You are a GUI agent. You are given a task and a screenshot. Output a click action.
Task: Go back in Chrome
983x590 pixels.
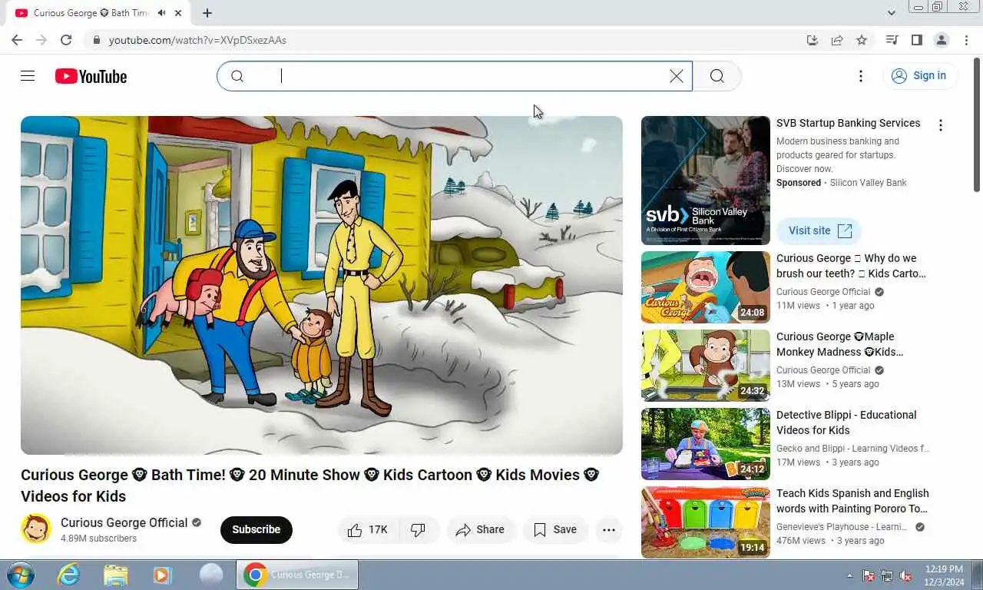click(17, 40)
